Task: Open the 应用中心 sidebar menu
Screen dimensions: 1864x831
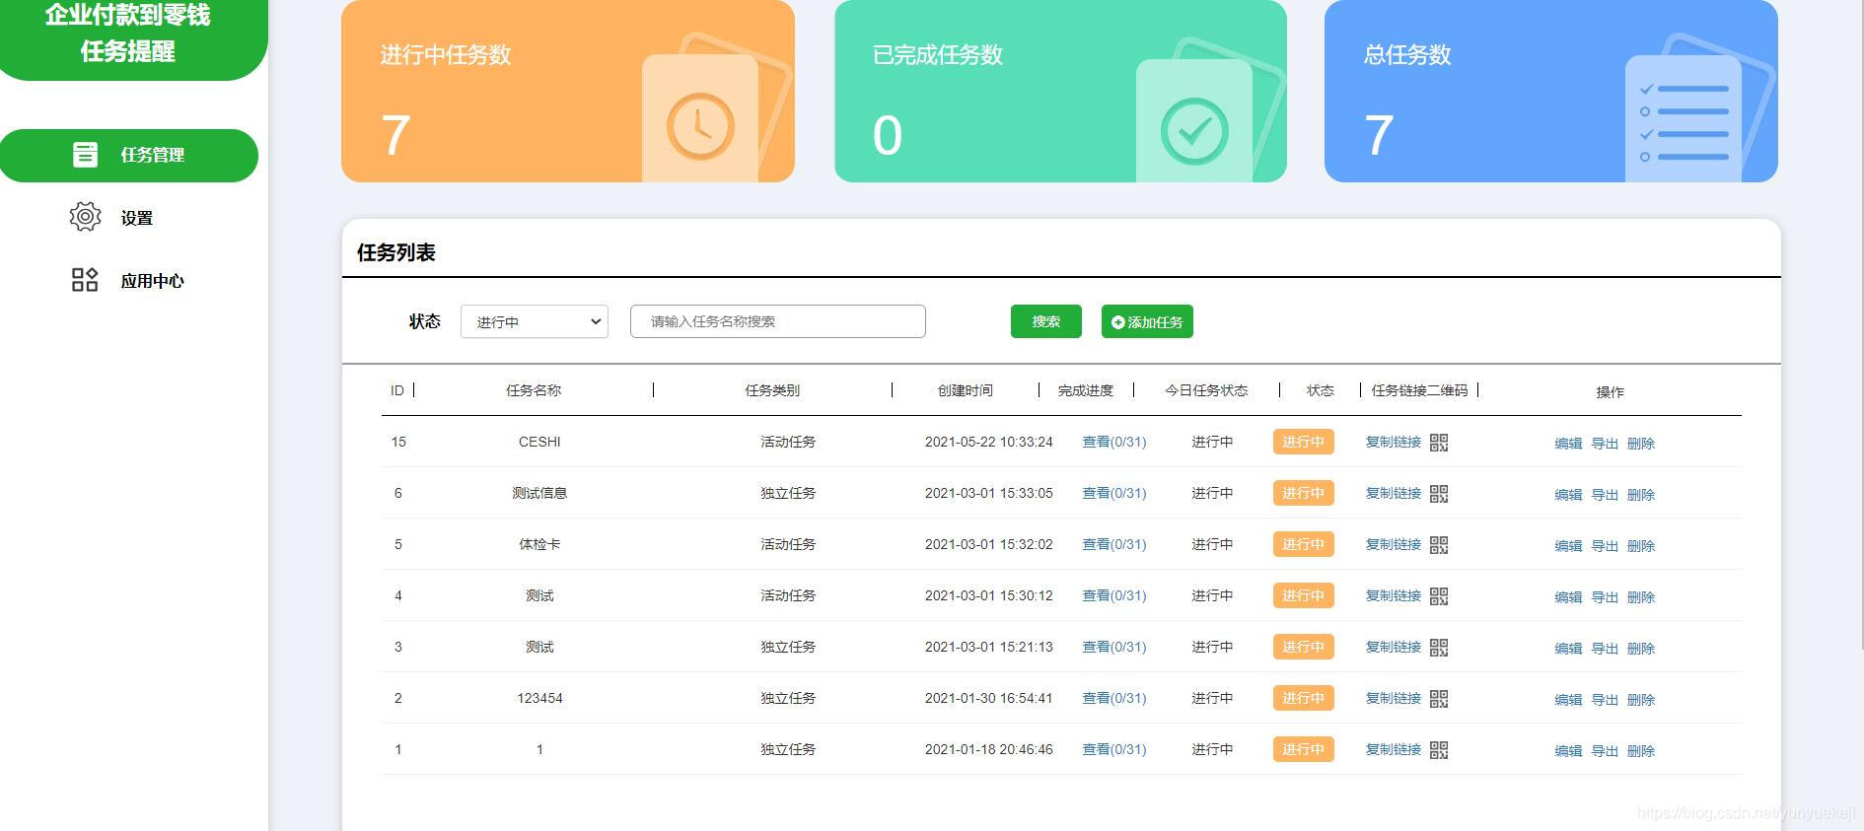Action: [x=152, y=281]
